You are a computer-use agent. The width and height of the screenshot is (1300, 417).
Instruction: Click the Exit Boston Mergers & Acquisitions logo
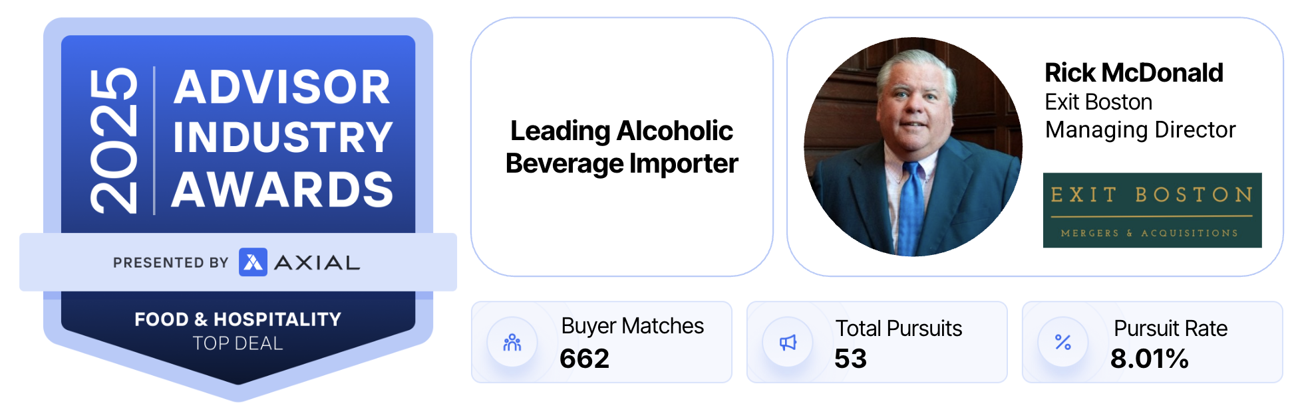pos(1152,210)
